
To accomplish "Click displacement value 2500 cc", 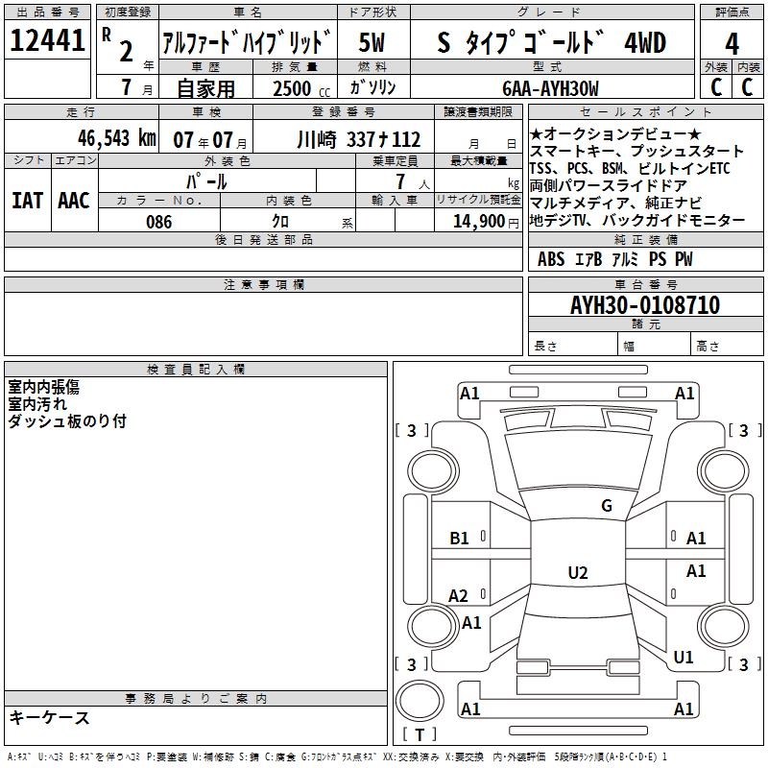I will (301, 88).
